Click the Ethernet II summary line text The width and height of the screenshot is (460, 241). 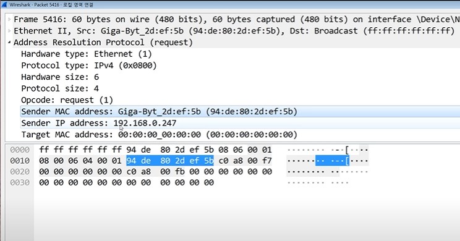pos(234,31)
